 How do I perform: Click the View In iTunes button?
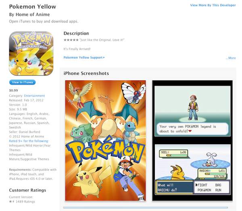22,82
